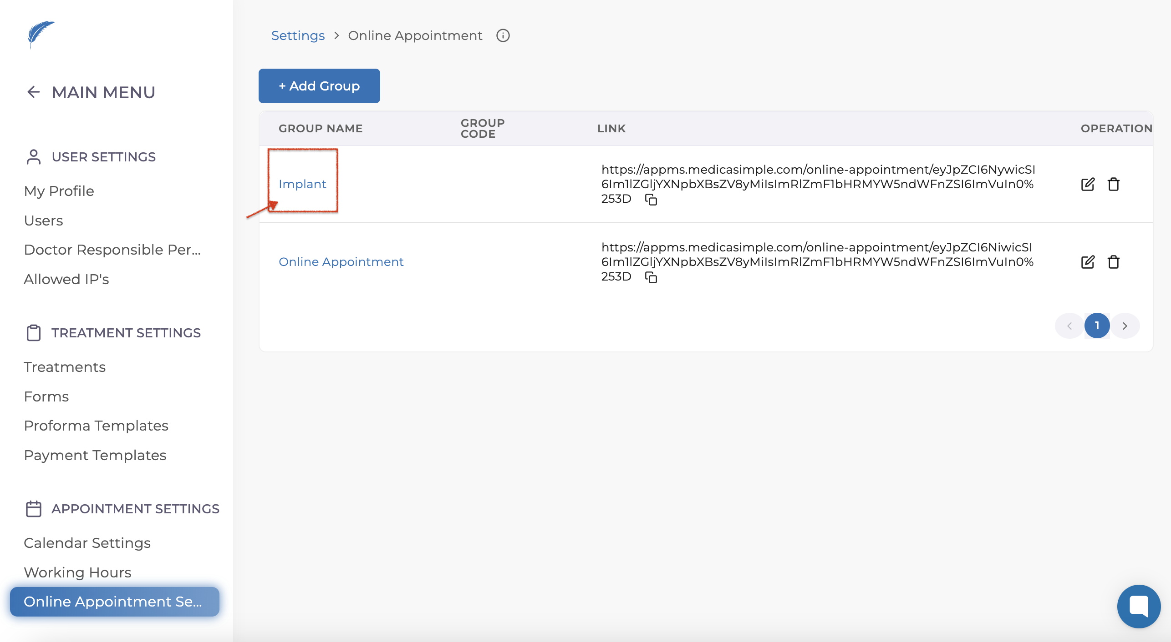Go back using Main Menu arrow
This screenshot has width=1171, height=642.
pyautogui.click(x=34, y=92)
